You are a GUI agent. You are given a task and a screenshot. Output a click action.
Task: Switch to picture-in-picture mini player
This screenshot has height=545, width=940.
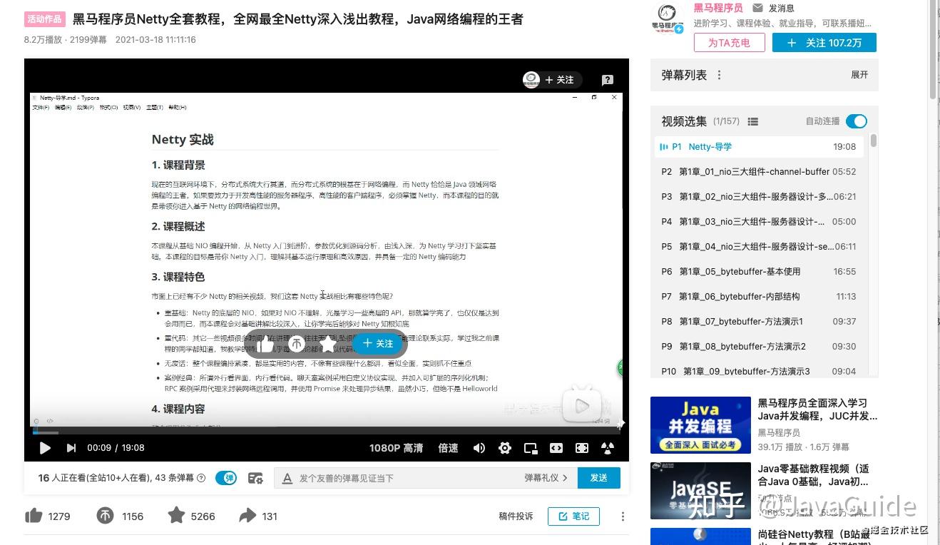pyautogui.click(x=531, y=448)
